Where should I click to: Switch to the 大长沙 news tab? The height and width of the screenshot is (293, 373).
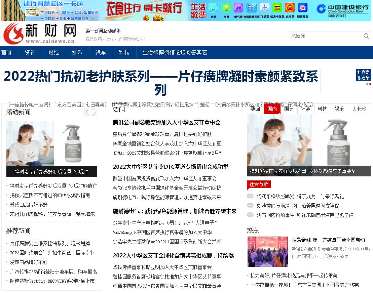[359, 109]
